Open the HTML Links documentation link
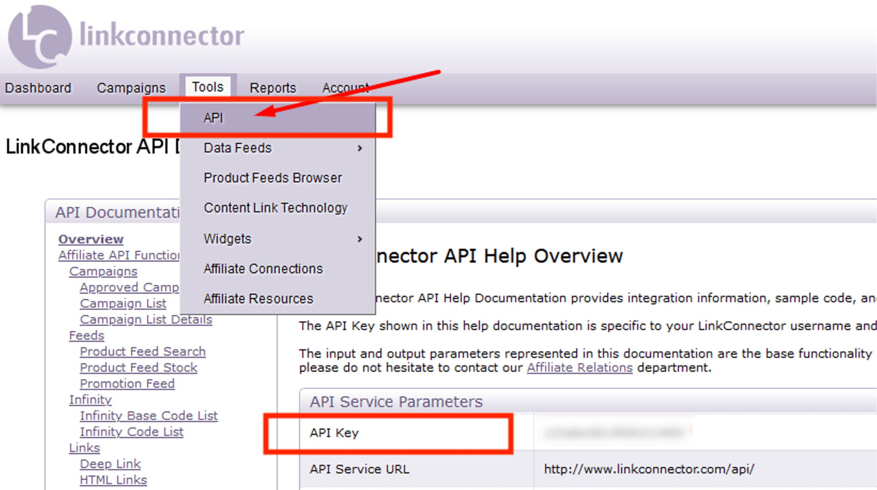The width and height of the screenshot is (877, 490). (x=113, y=480)
